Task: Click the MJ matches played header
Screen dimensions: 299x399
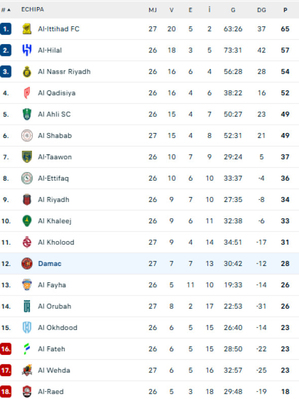Action: click(153, 10)
